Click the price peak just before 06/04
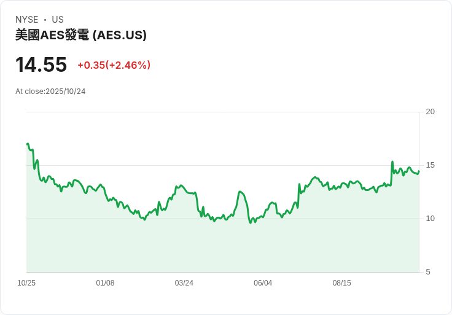Viewport: 452px width, 315px height. coord(240,192)
